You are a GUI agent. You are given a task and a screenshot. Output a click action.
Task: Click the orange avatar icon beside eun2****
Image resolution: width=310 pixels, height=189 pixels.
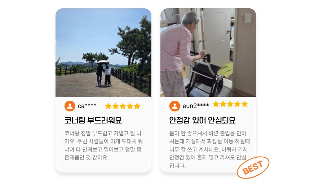coord(174,106)
